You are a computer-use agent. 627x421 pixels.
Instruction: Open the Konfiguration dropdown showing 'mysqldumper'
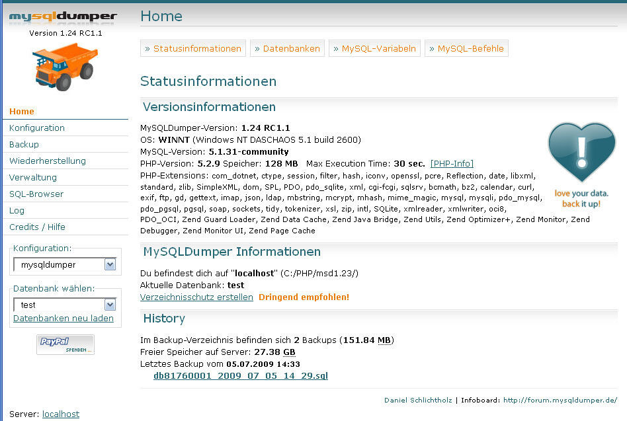point(64,264)
